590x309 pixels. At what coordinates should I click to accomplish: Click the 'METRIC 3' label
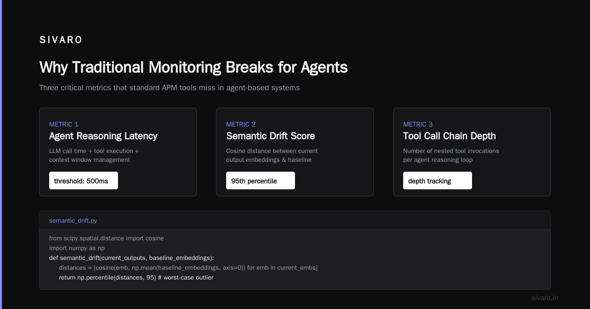(418, 124)
